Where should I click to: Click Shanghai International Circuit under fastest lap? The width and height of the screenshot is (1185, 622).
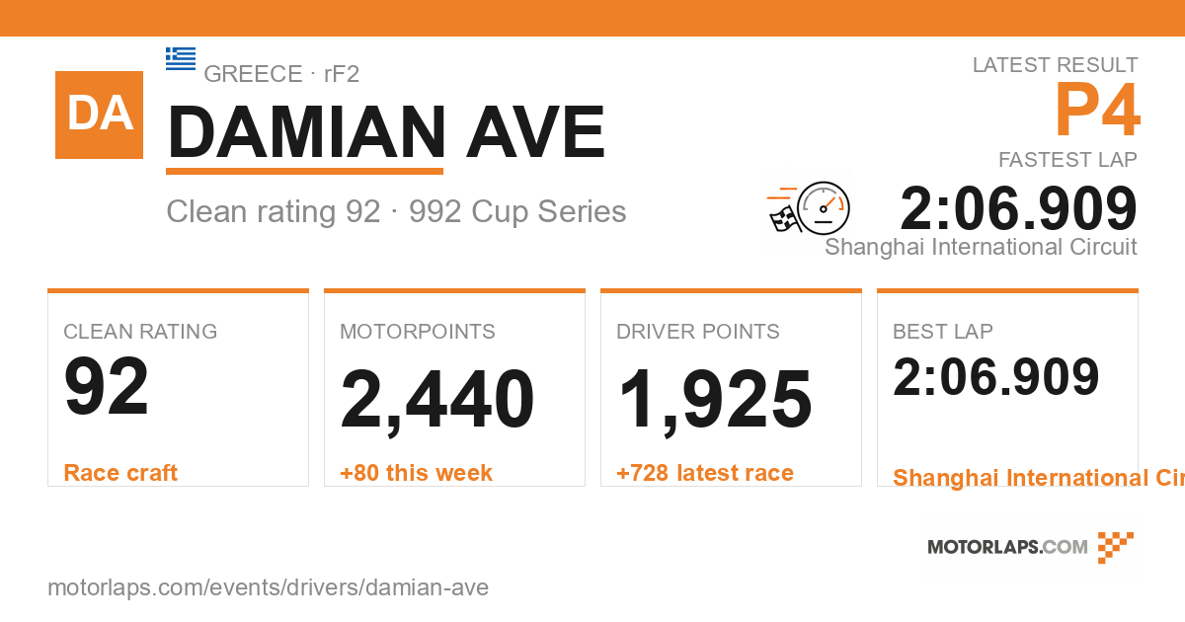(x=981, y=247)
